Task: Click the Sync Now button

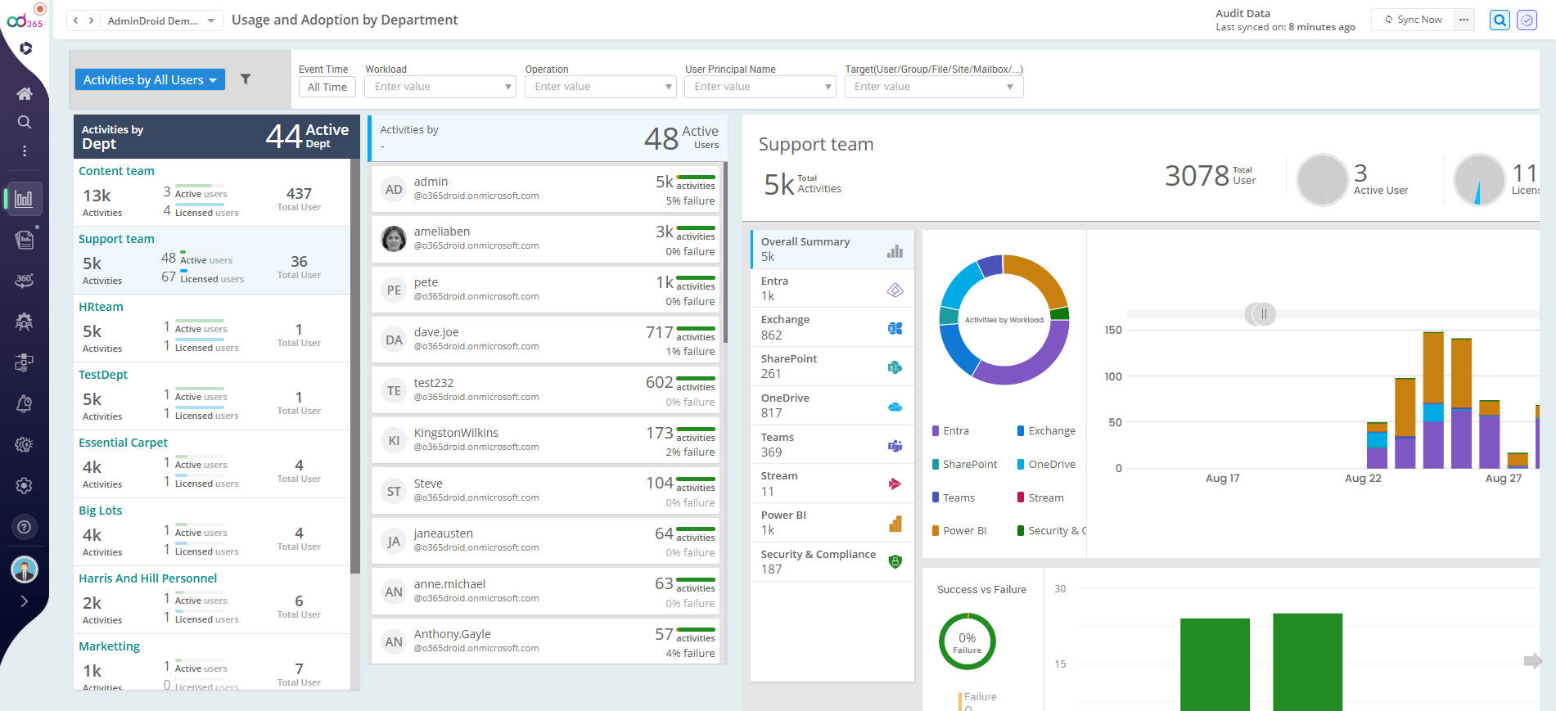Action: click(x=1414, y=20)
